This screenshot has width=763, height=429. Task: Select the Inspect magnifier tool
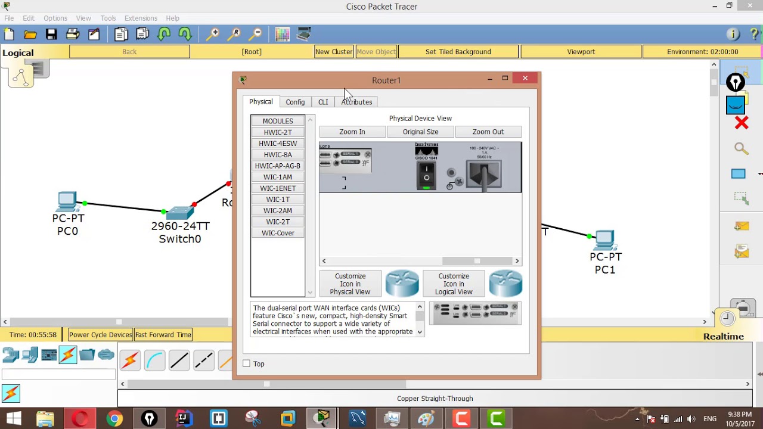click(741, 148)
